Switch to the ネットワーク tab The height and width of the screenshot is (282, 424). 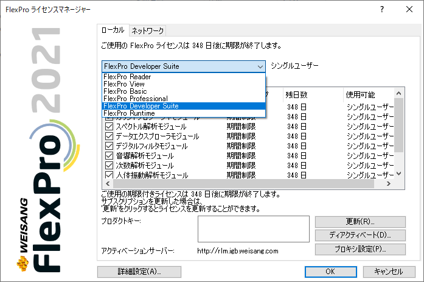tap(147, 31)
